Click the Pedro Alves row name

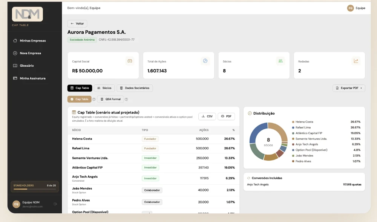point(81,200)
